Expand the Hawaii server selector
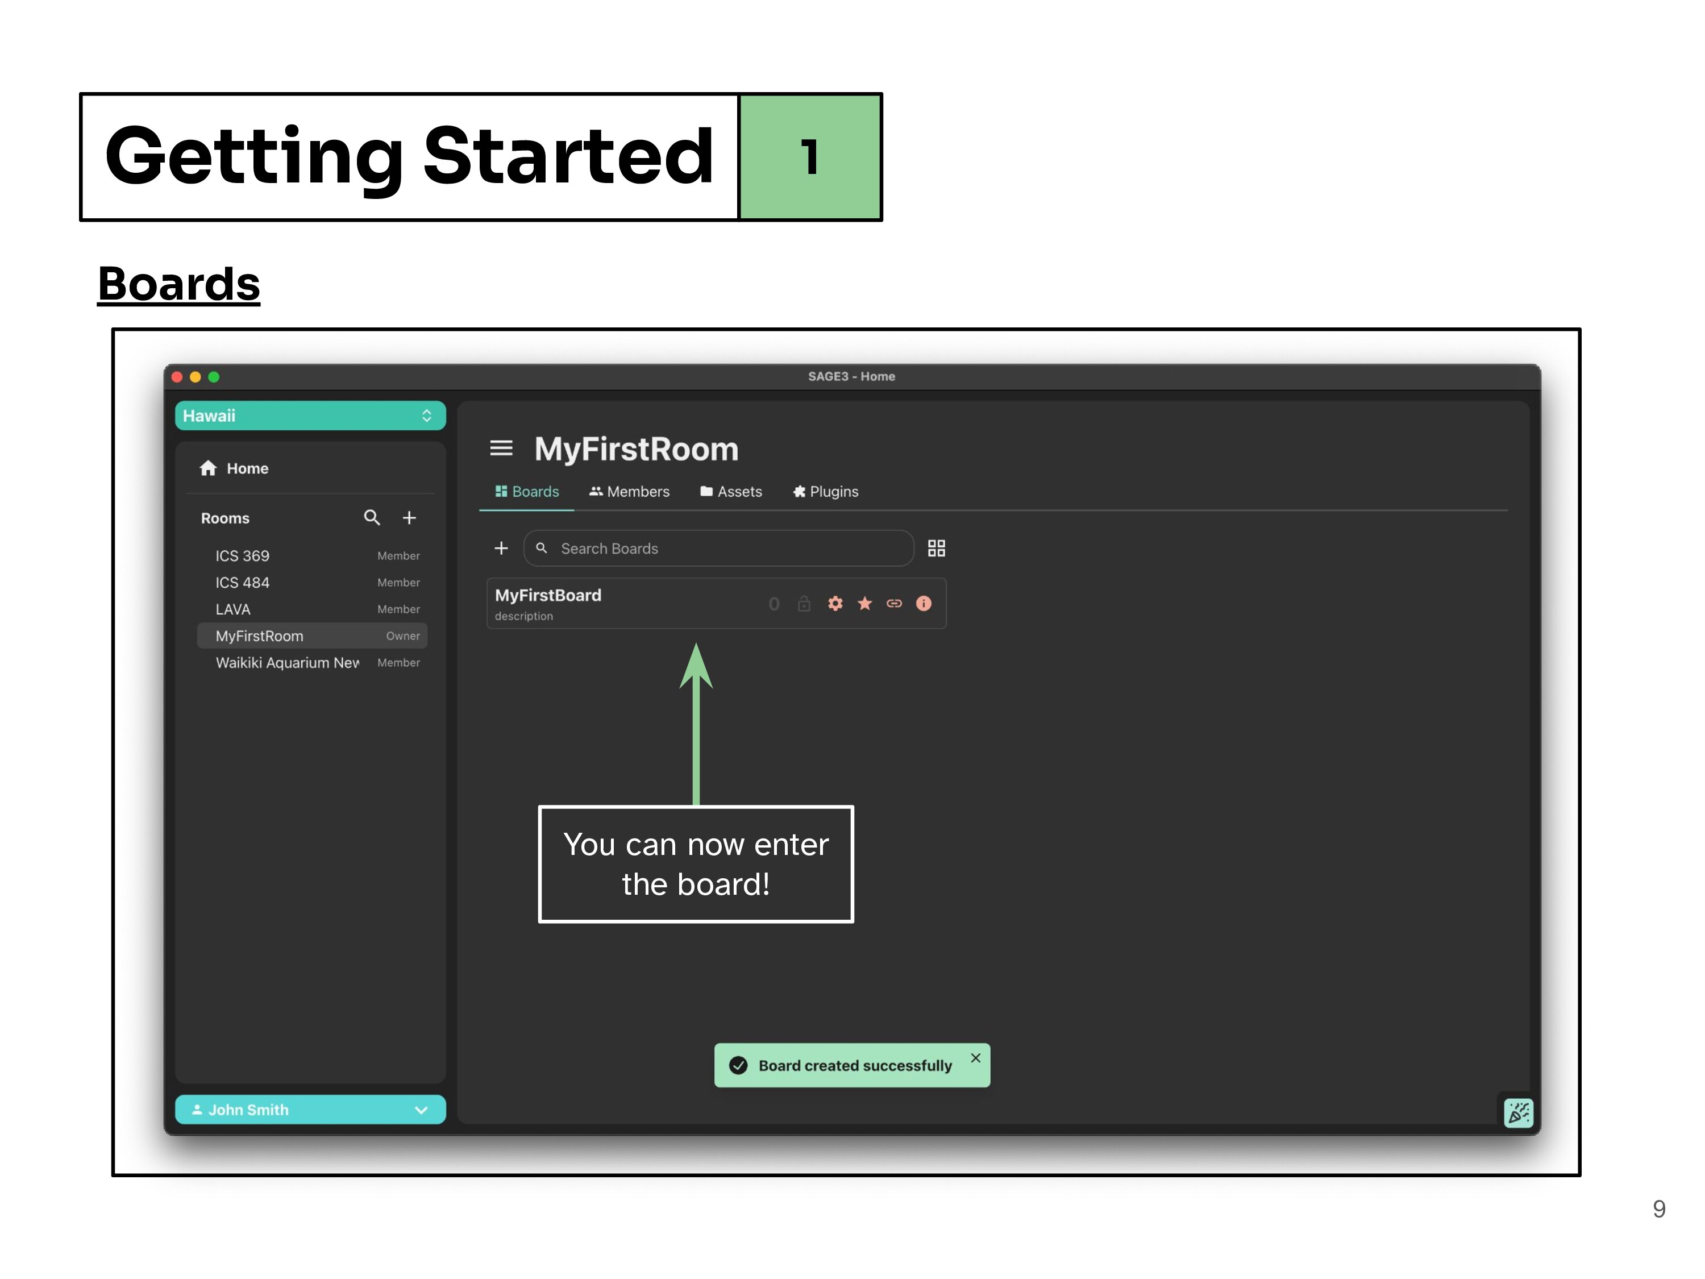1705x1279 pixels. [x=427, y=416]
